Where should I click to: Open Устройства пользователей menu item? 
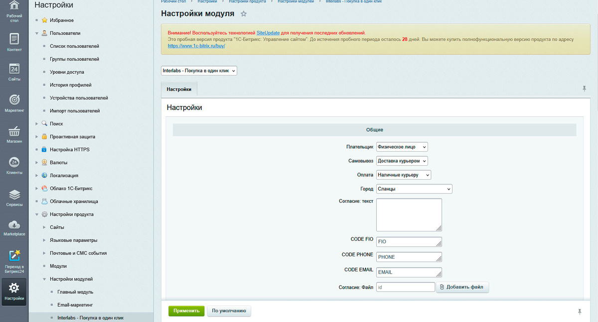tap(79, 98)
